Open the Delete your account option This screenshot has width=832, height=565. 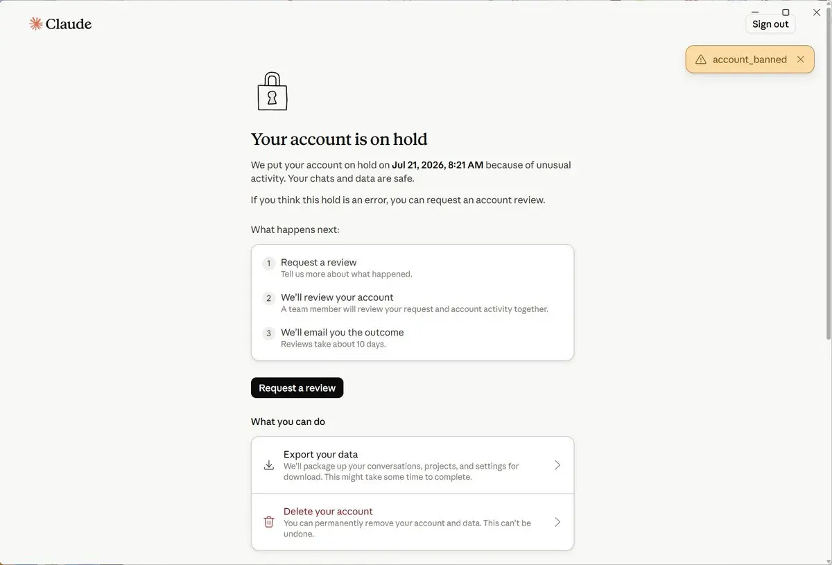tap(413, 522)
